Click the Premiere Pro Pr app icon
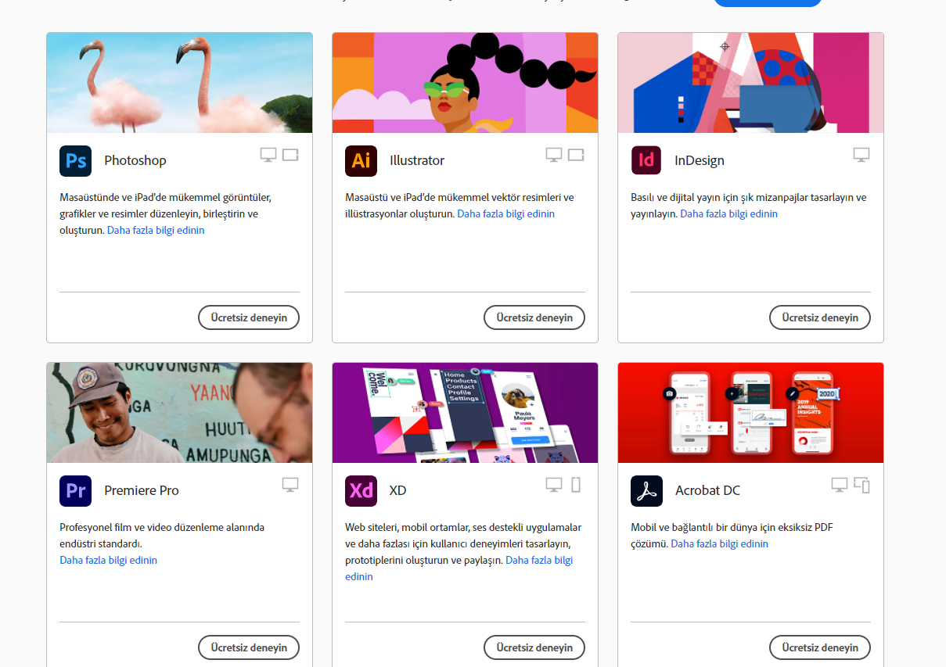 [x=75, y=490]
